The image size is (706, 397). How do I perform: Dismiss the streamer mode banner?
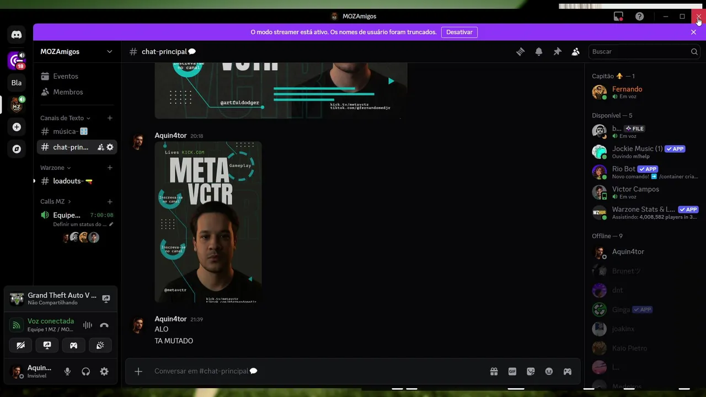(693, 32)
